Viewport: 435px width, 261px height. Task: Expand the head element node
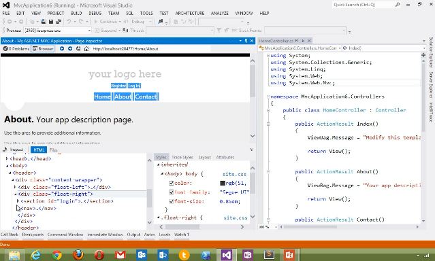tap(7, 158)
